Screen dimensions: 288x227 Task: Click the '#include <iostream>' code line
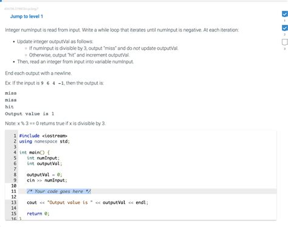click(x=43, y=136)
